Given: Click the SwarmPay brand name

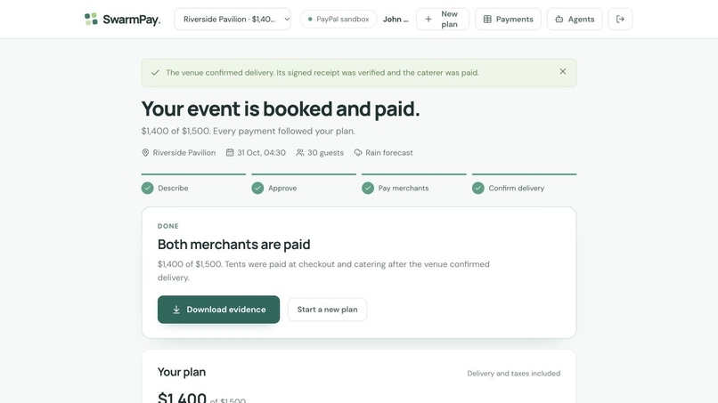Looking at the screenshot, I should tap(132, 20).
